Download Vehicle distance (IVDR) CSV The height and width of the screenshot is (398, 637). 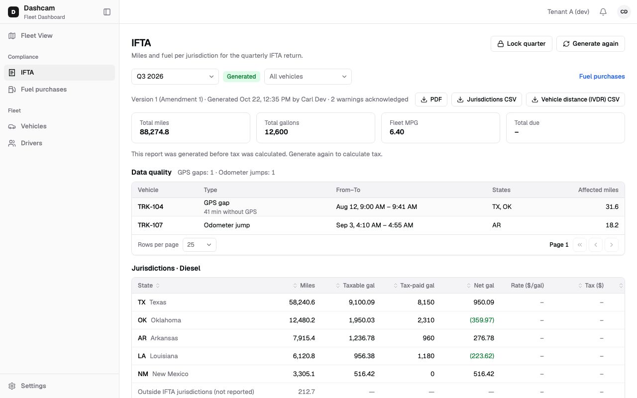tap(575, 99)
